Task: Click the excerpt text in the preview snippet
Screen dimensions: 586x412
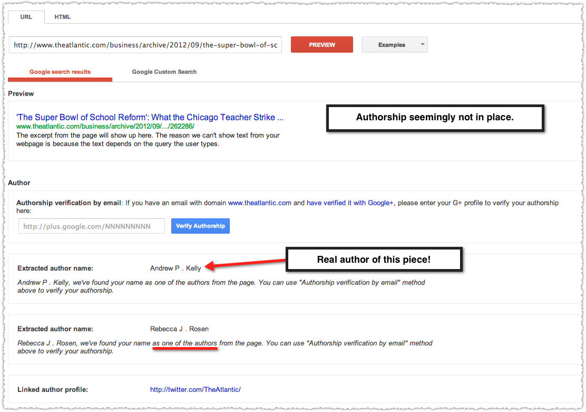Action: point(148,140)
